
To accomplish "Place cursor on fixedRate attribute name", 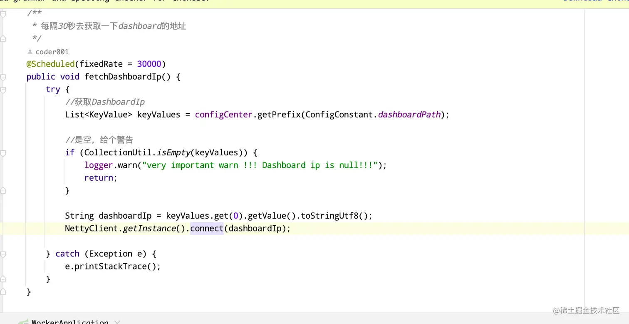I will 101,64.
